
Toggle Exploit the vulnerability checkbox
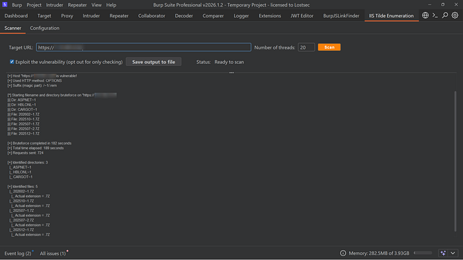click(12, 61)
